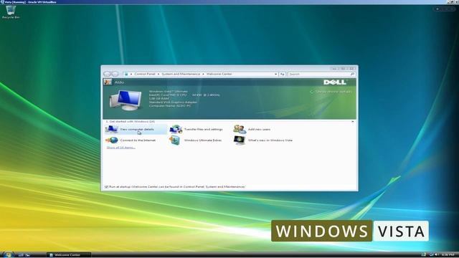Expand the arrow after Control Panel breadcrumb
The height and width of the screenshot is (258, 459).
click(x=158, y=75)
